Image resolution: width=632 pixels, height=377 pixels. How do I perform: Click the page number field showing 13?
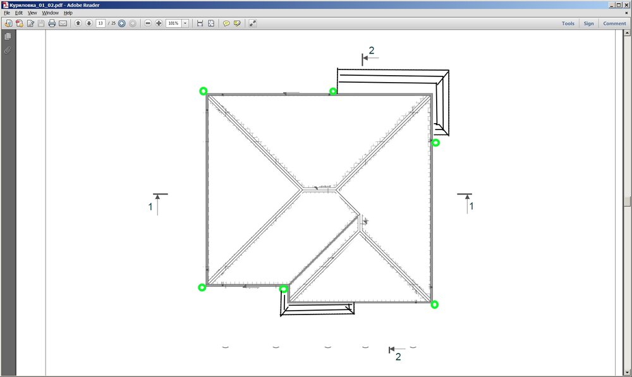click(100, 23)
